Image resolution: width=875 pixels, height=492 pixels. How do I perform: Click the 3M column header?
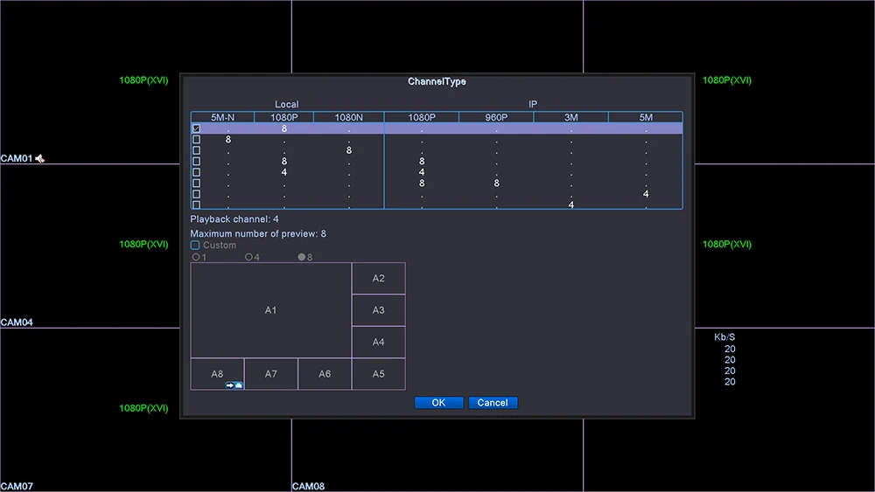coord(570,118)
